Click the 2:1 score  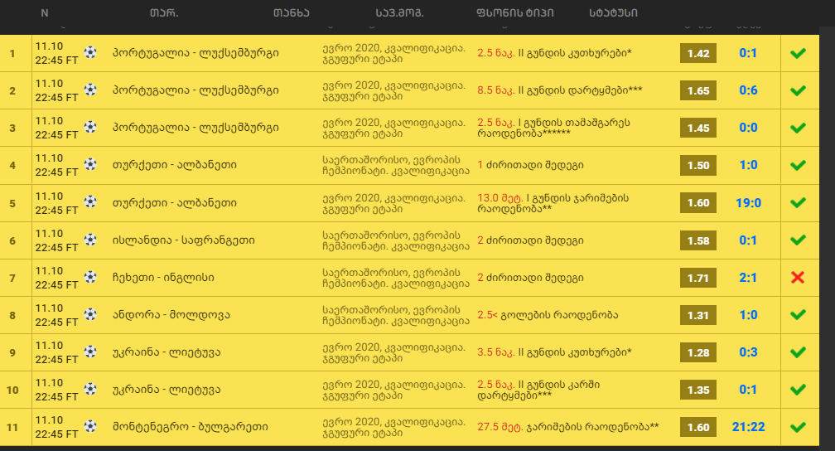coord(748,278)
